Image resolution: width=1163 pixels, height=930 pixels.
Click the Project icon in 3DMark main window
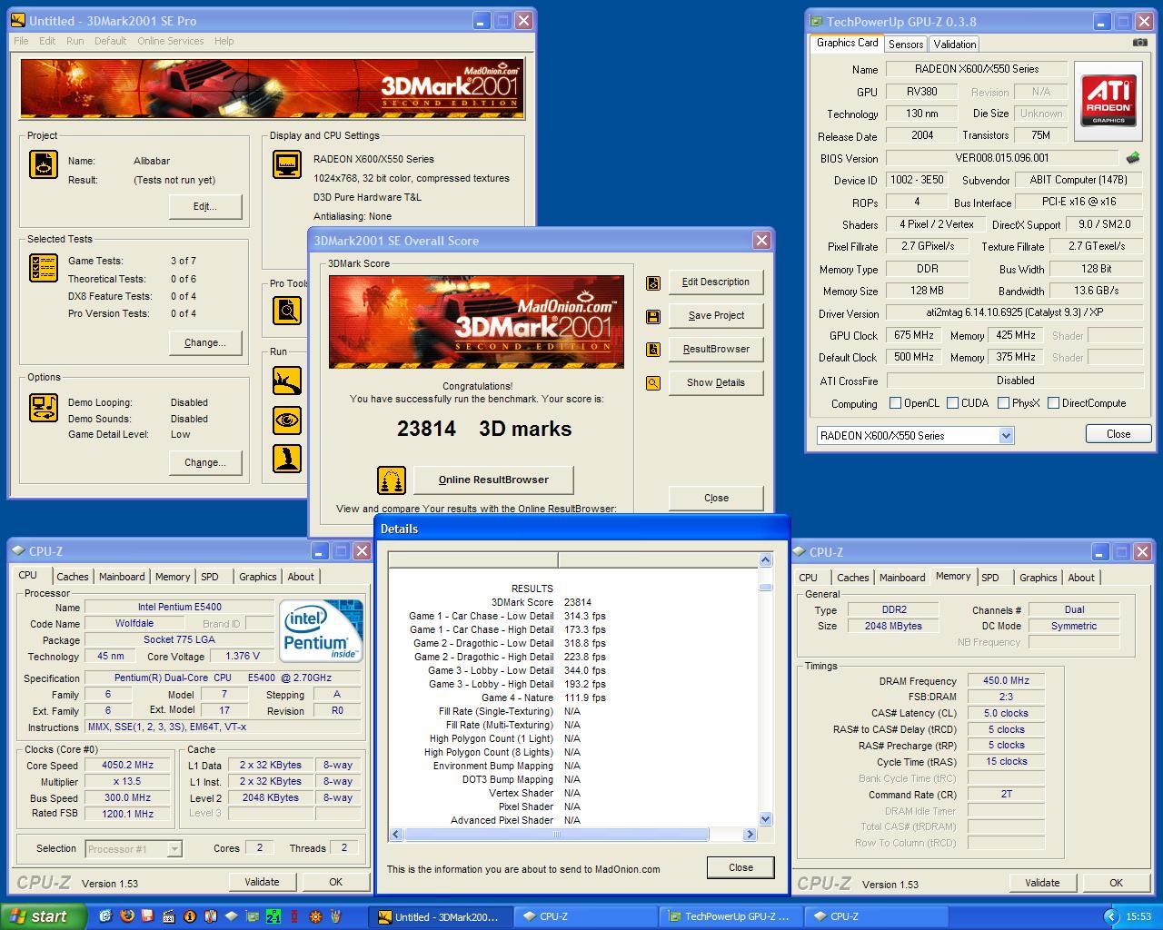[x=44, y=164]
